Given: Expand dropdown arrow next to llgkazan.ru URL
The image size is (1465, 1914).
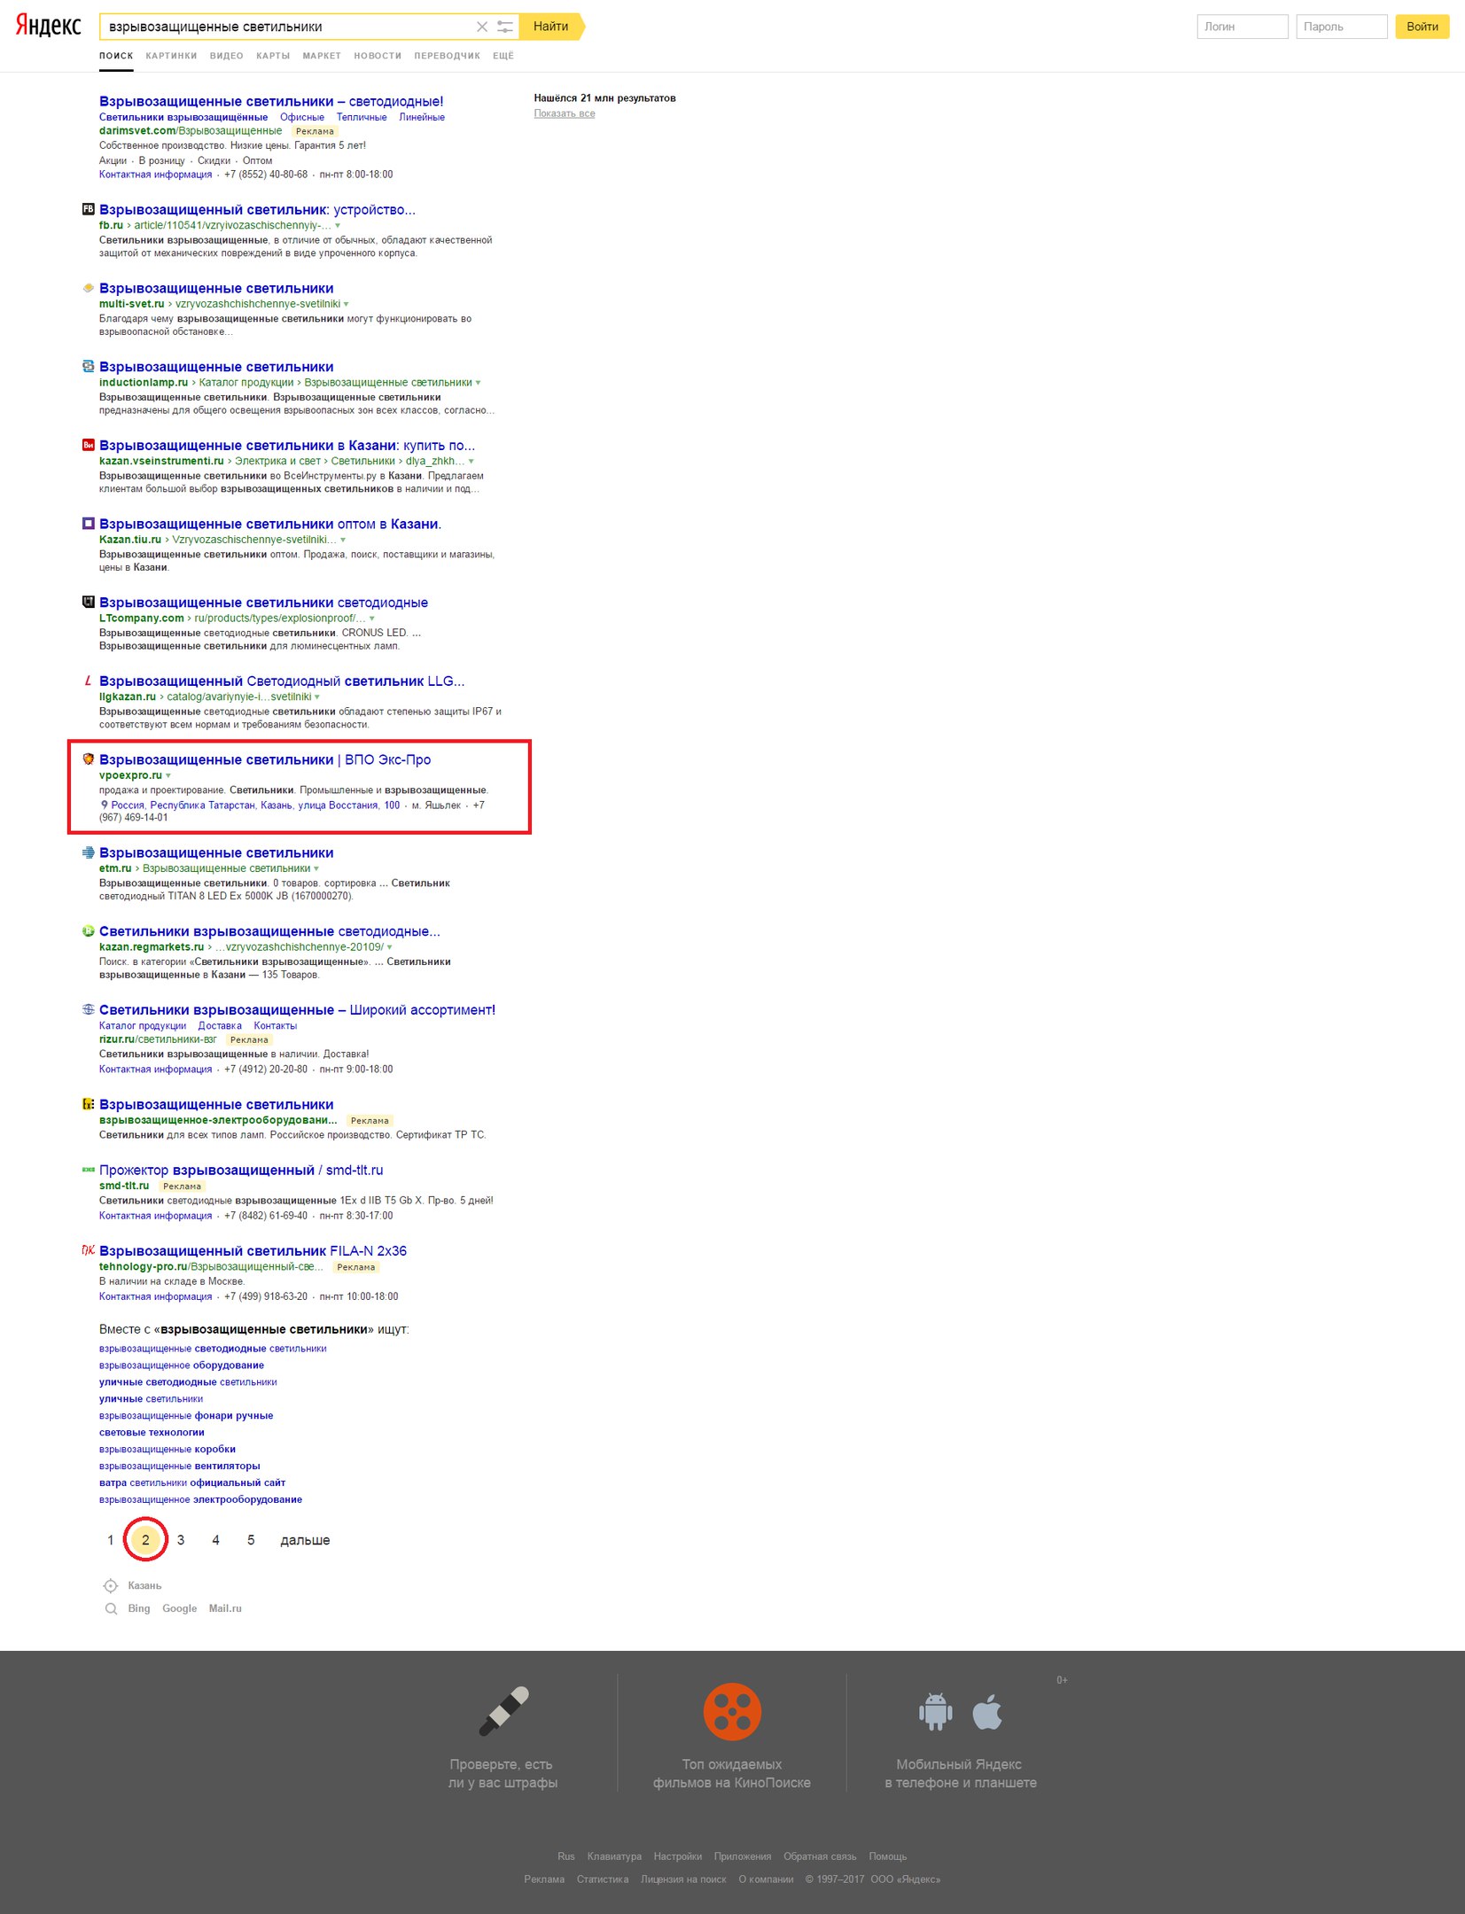Looking at the screenshot, I should 317,697.
